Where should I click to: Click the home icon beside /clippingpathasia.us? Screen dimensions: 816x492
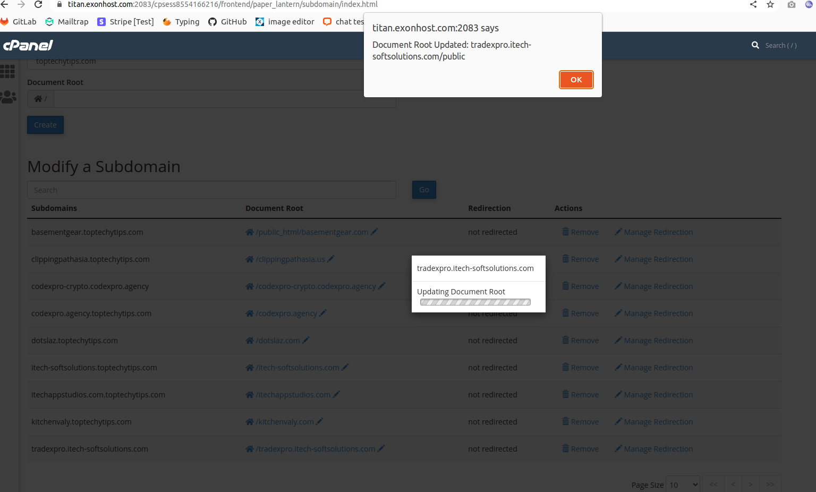[x=250, y=259]
